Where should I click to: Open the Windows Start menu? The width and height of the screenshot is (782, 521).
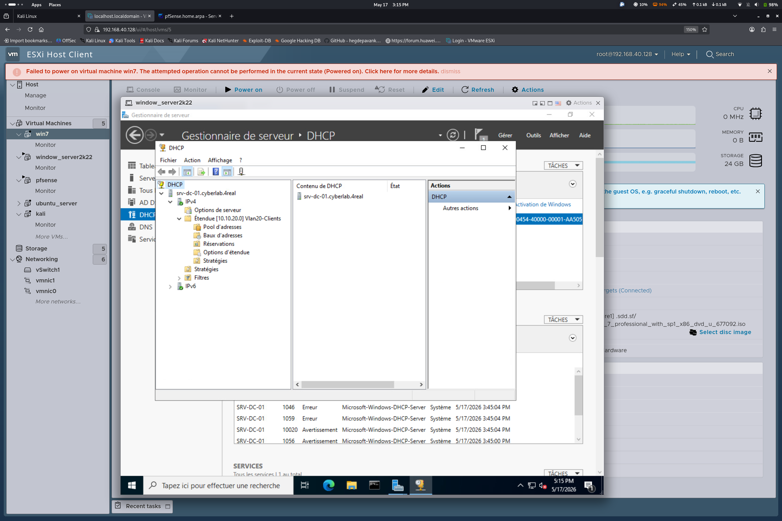click(132, 485)
